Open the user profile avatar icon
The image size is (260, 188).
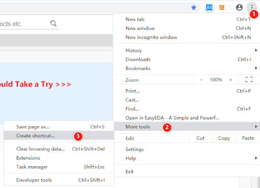[239, 8]
